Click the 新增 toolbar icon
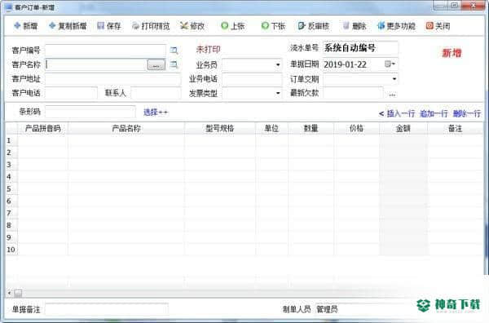 (17, 26)
